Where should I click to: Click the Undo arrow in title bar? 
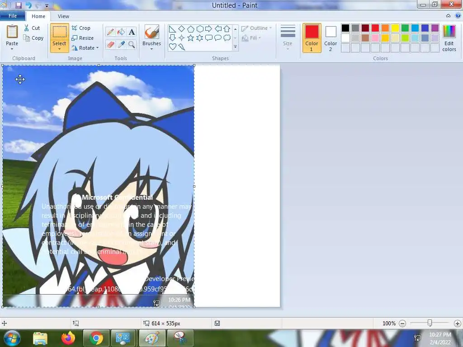click(28, 5)
